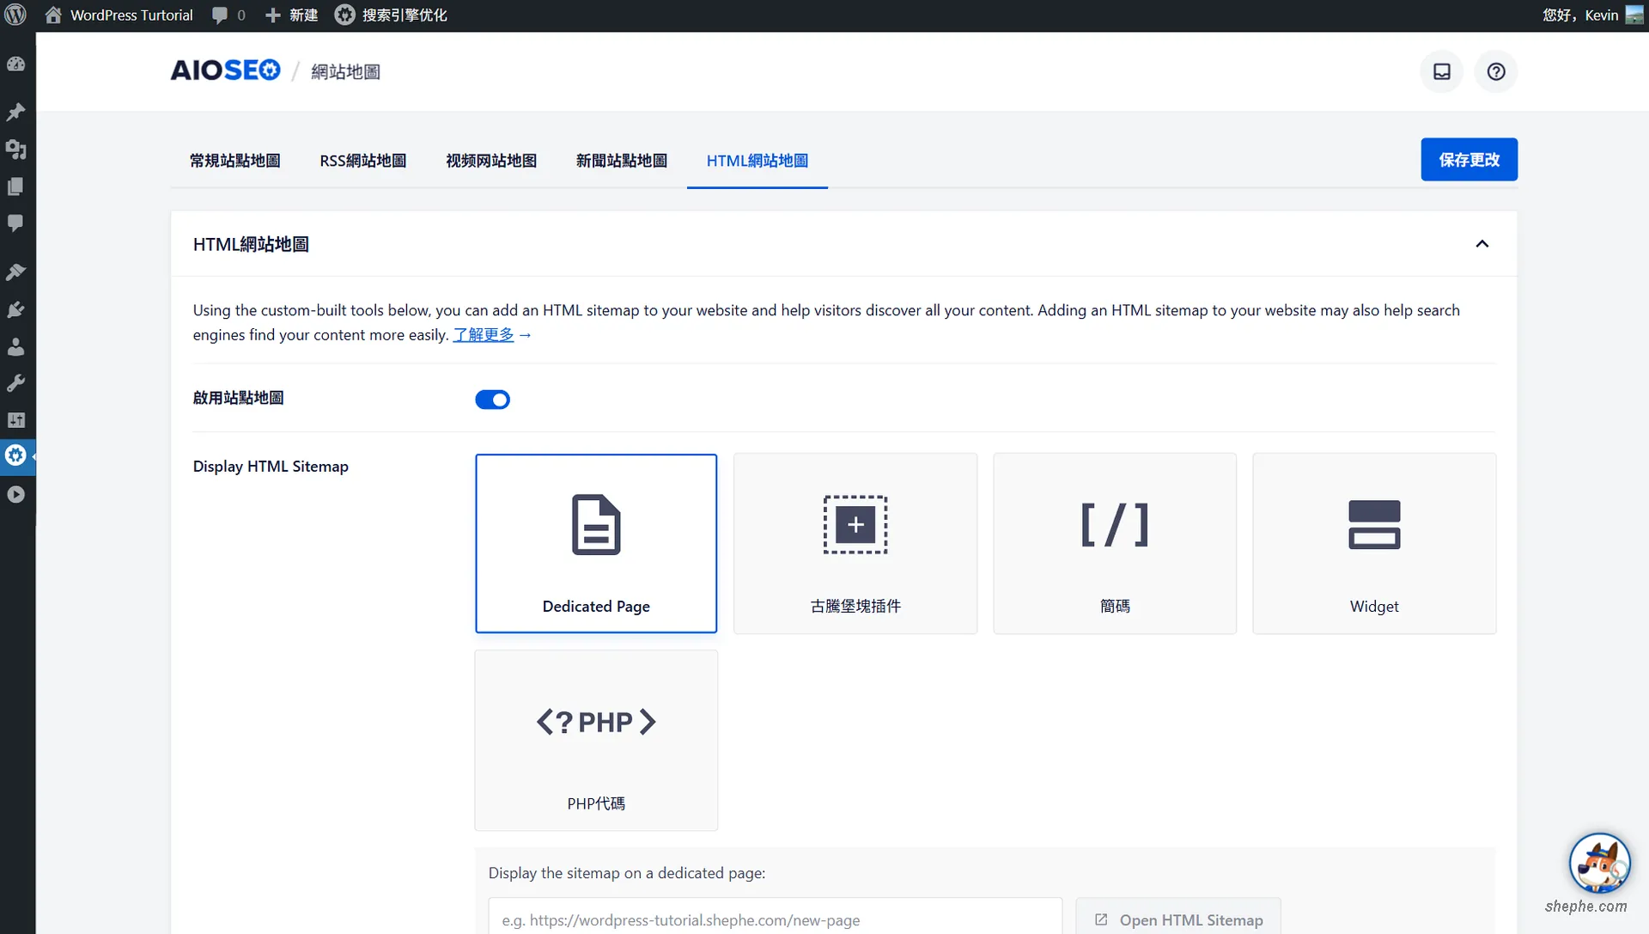Open the 新建 menu in the admin bar
1649x934 pixels.
point(290,14)
